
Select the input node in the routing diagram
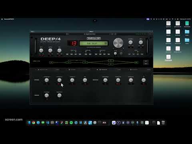(x=51, y=62)
